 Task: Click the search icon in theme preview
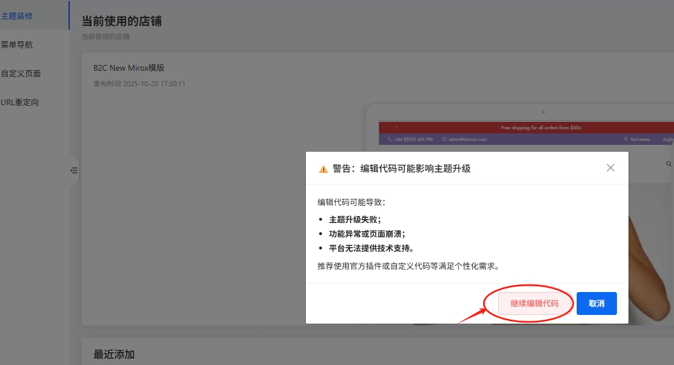668,164
